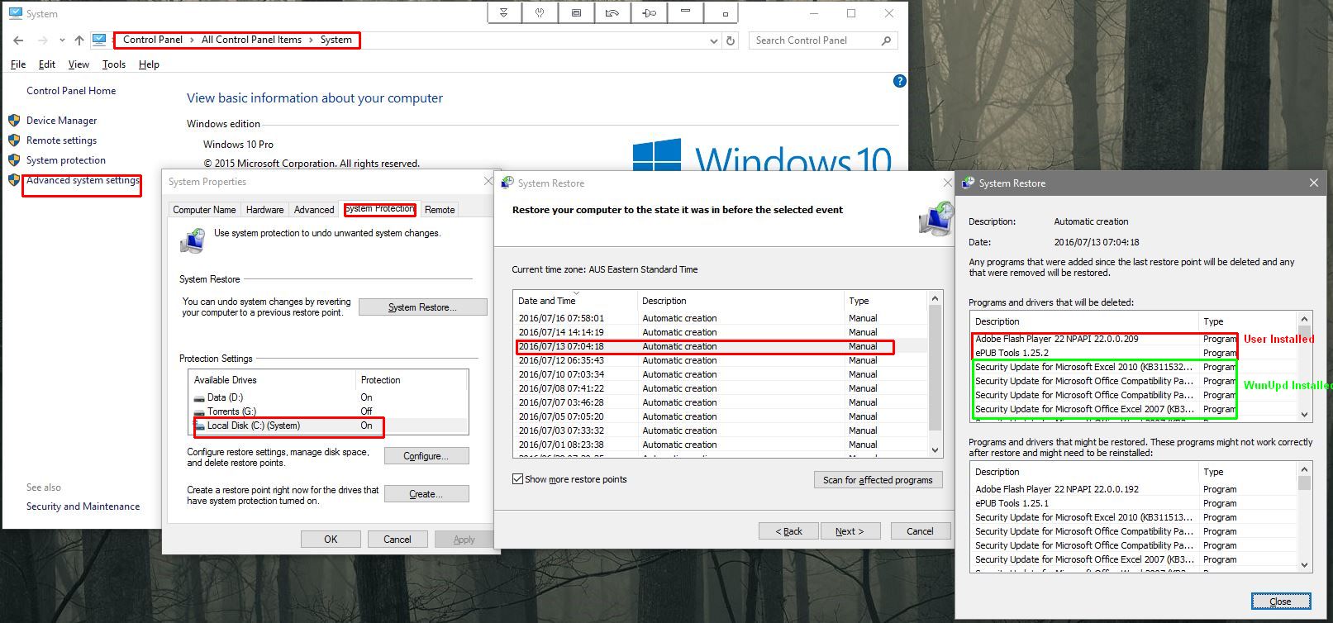Click the wrench icon in the top toolbar

click(540, 13)
